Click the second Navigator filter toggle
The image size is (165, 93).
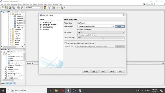(x=11, y=83)
